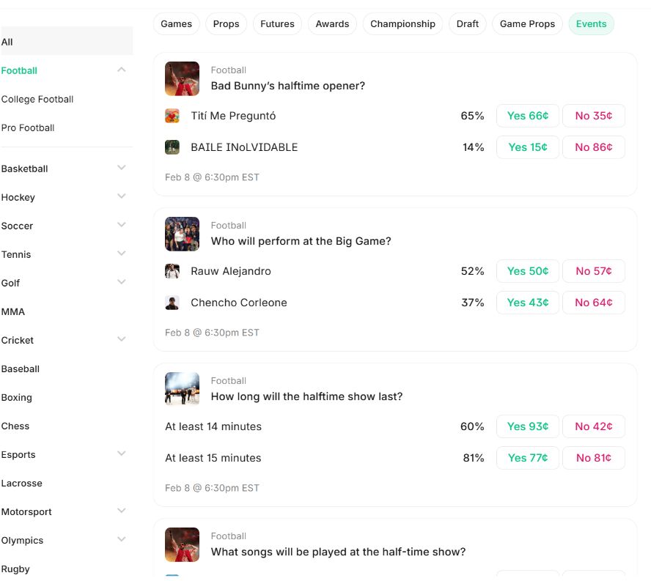Buy No 57¢ on Rauw Alejandro

[x=593, y=271]
